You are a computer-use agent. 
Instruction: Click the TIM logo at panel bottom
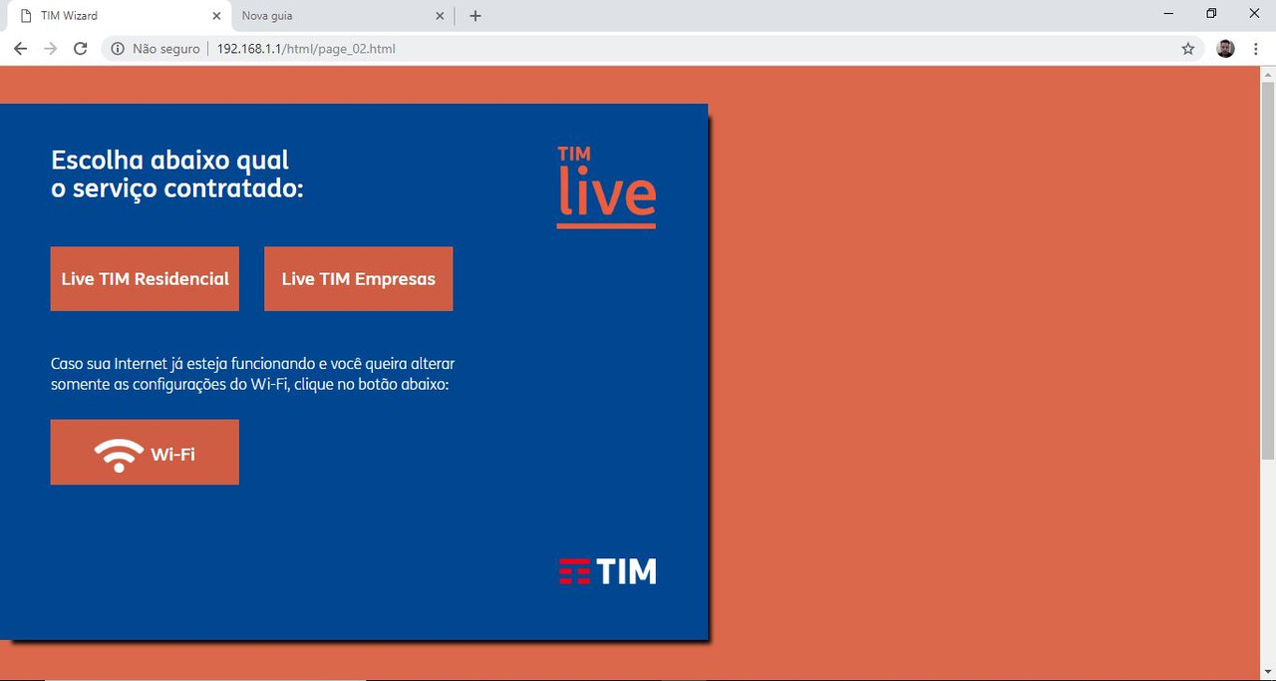[607, 571]
